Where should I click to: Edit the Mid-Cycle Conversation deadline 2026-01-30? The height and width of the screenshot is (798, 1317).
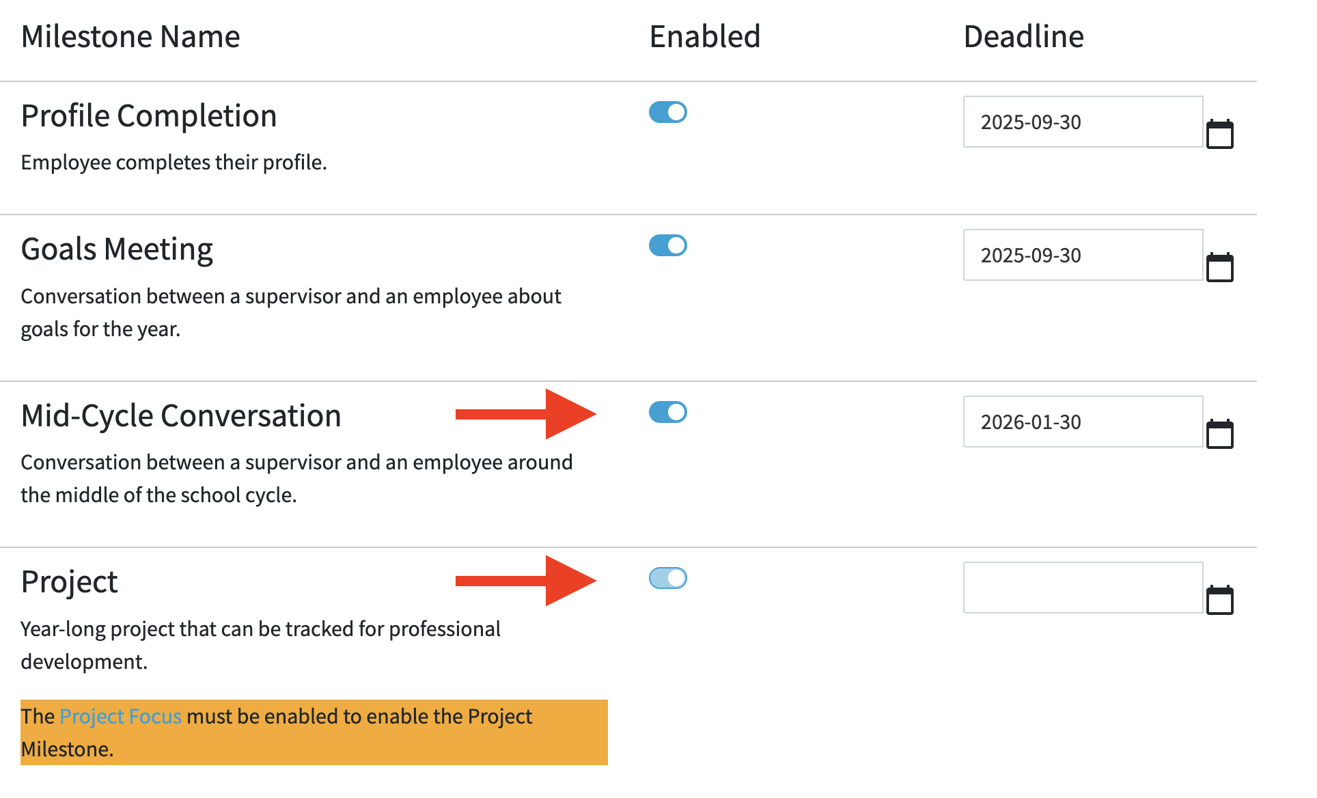pos(1083,422)
